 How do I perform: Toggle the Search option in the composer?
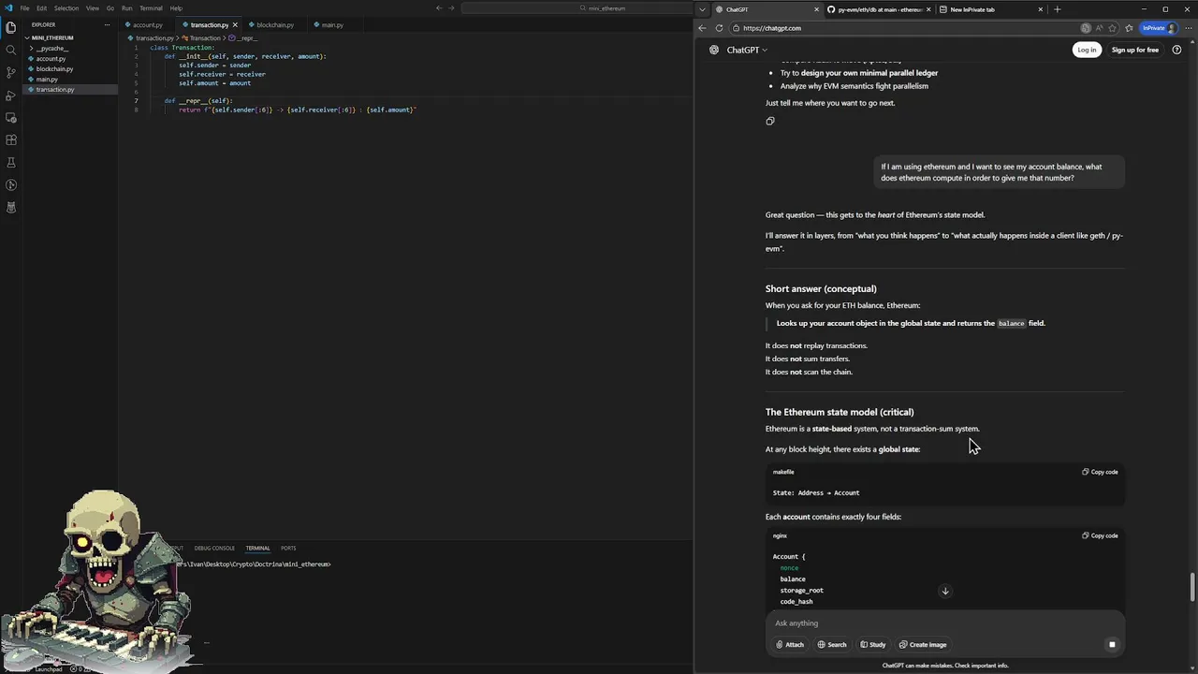pos(832,644)
